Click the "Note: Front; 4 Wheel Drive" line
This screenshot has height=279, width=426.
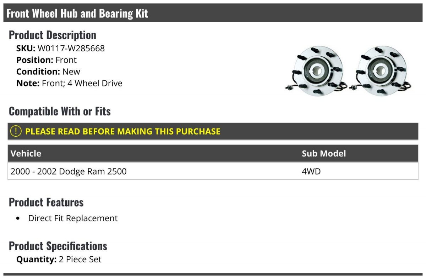point(69,83)
